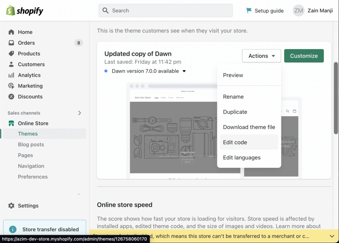The height and width of the screenshot is (243, 339).
Task: Click the Discounts percent badge icon
Action: pyautogui.click(x=11, y=97)
